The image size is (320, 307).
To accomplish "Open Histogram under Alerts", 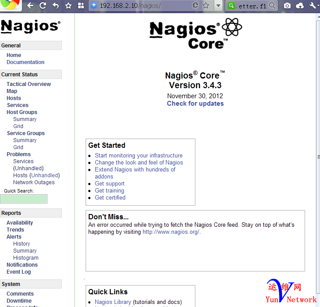I will click(26, 258).
